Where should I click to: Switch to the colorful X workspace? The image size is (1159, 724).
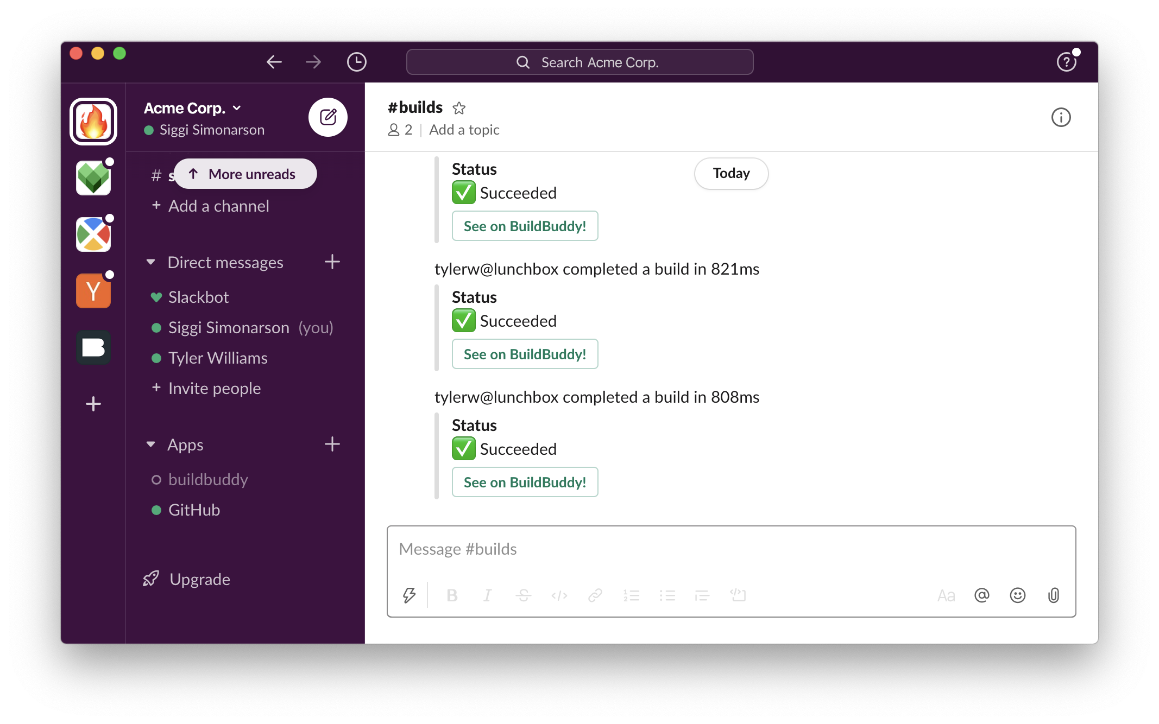(93, 234)
